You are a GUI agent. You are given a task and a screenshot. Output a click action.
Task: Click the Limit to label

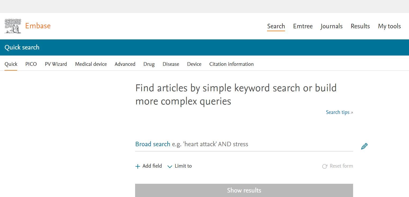click(183, 166)
